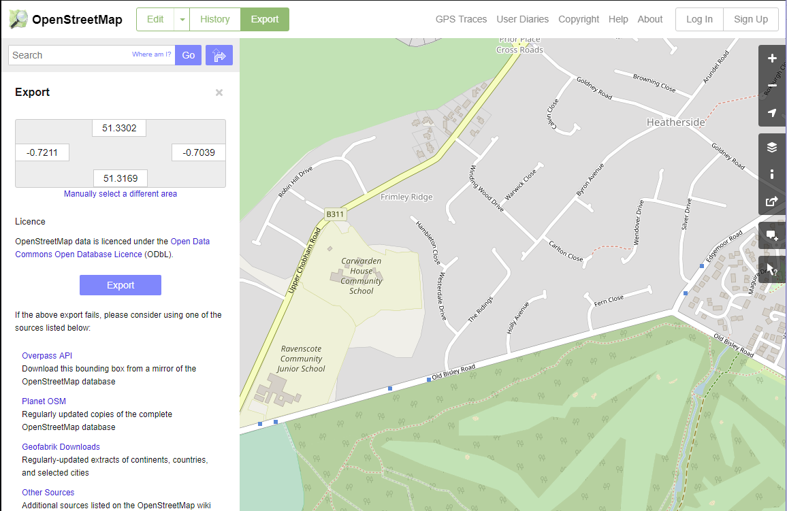
Task: Click the Arundel Road label
Action: (x=716, y=67)
